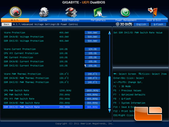Select Vcore Current Protection label

point(20,49)
